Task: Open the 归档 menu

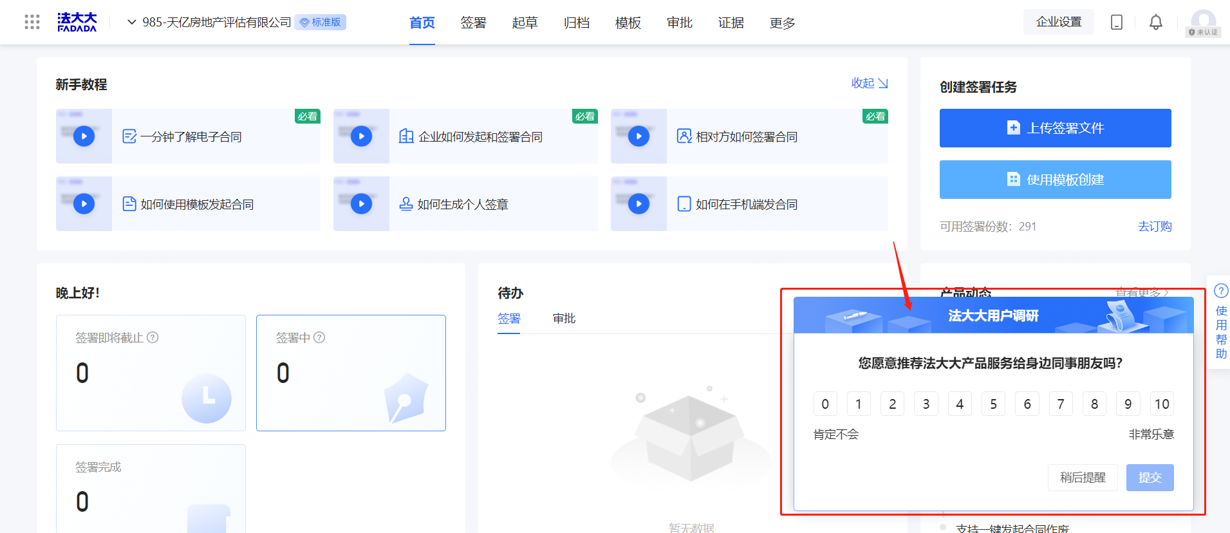Action: (x=577, y=23)
